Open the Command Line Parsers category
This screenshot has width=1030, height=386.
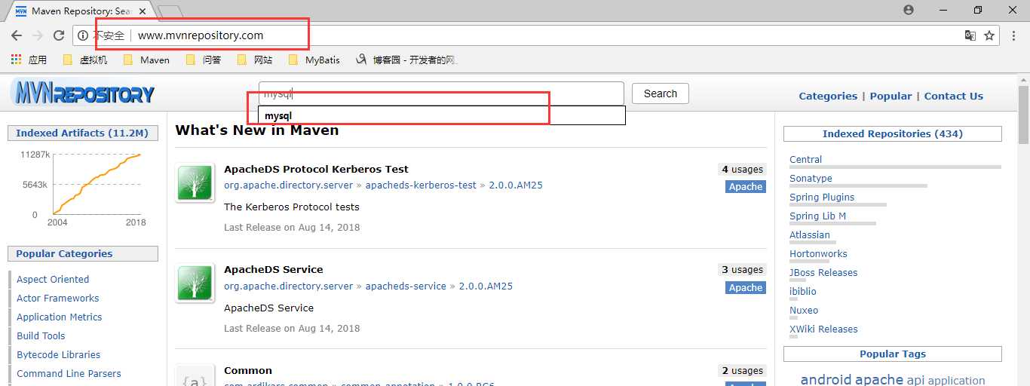(69, 373)
